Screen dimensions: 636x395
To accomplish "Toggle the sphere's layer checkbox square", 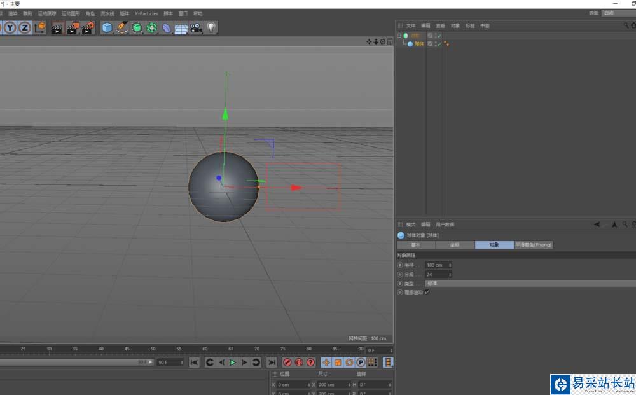I will point(430,44).
